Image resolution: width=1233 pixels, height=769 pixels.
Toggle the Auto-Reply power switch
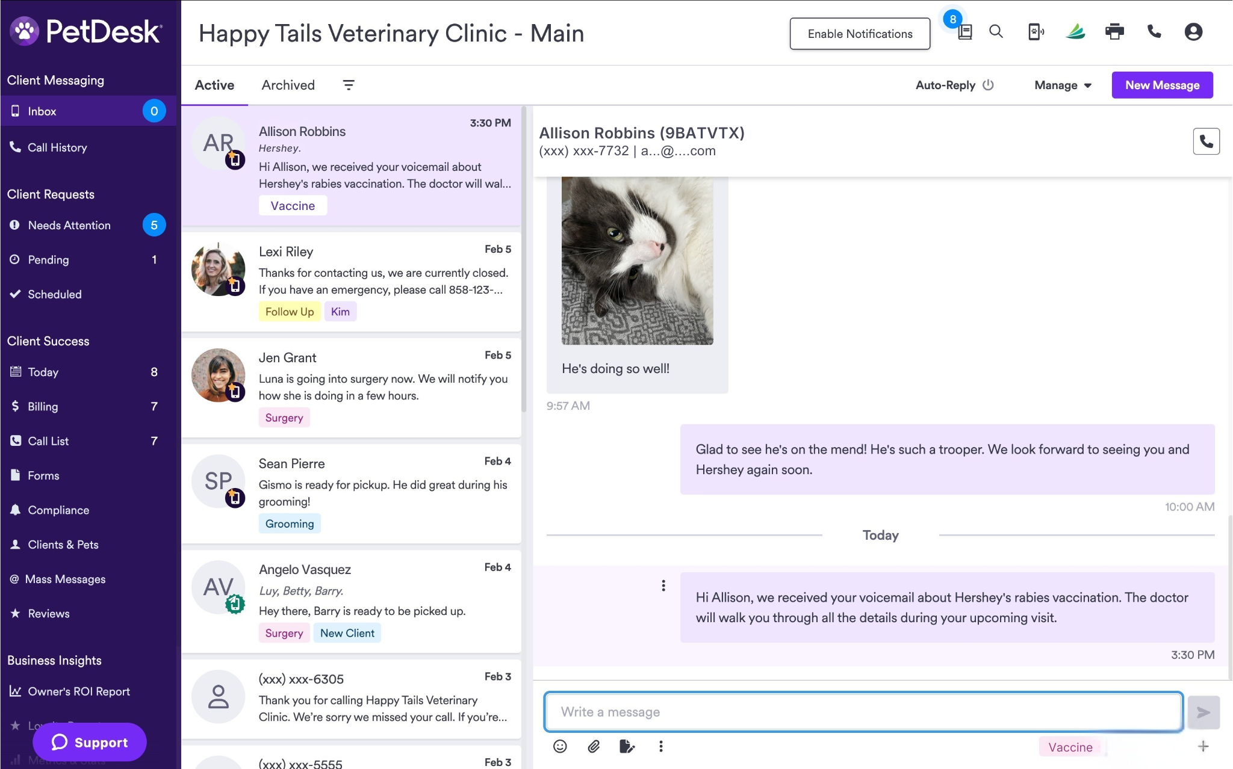click(x=988, y=85)
